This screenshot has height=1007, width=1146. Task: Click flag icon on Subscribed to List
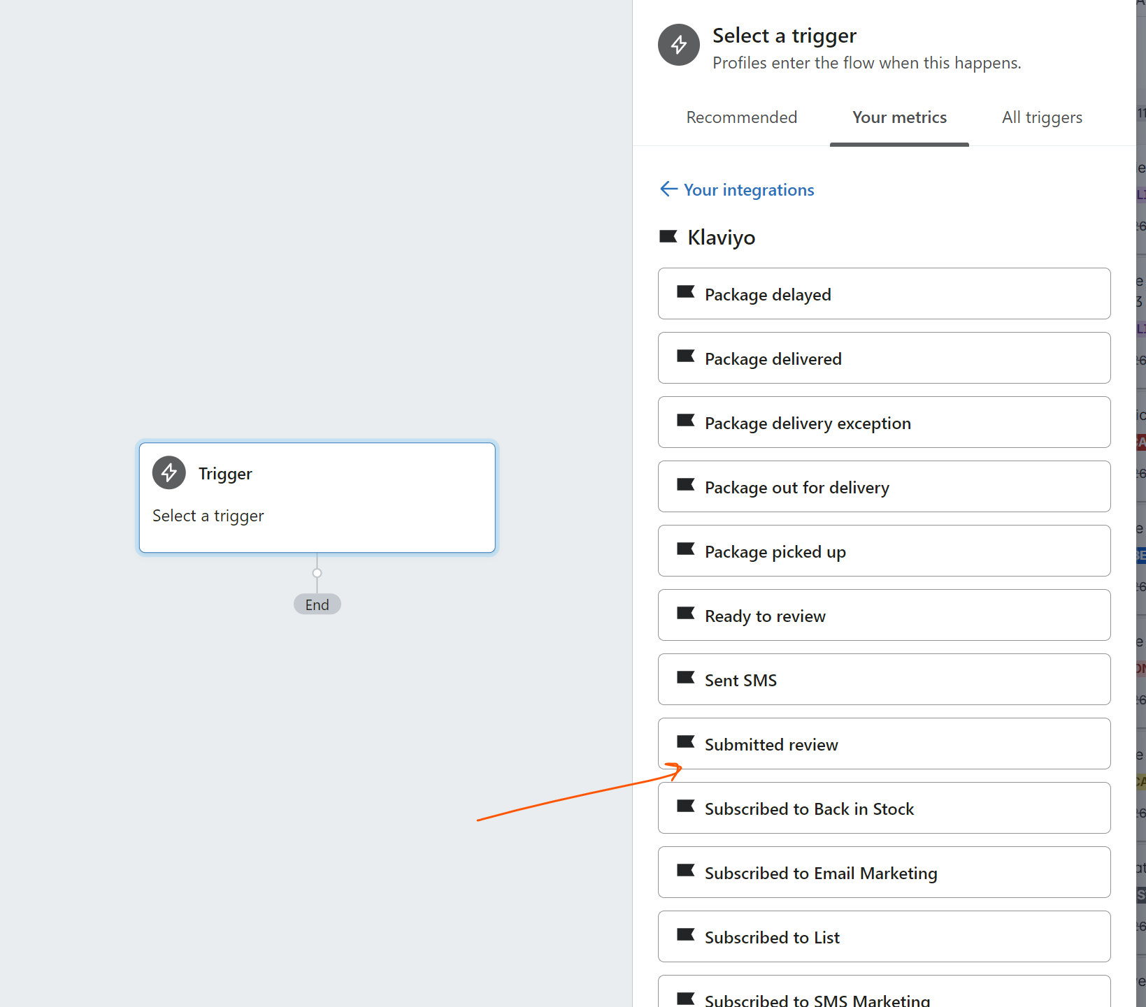pos(685,934)
